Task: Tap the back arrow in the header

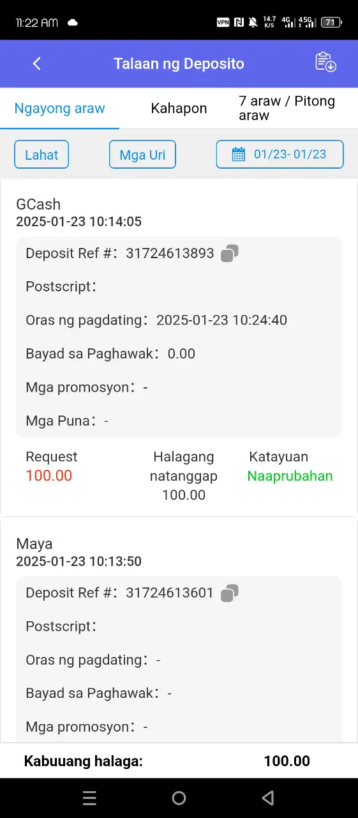Action: tap(37, 63)
